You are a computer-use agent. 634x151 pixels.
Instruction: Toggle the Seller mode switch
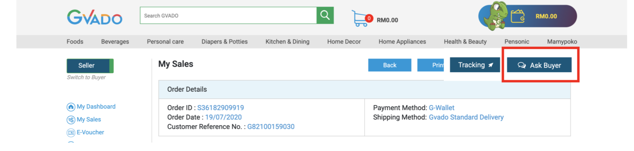click(x=90, y=66)
